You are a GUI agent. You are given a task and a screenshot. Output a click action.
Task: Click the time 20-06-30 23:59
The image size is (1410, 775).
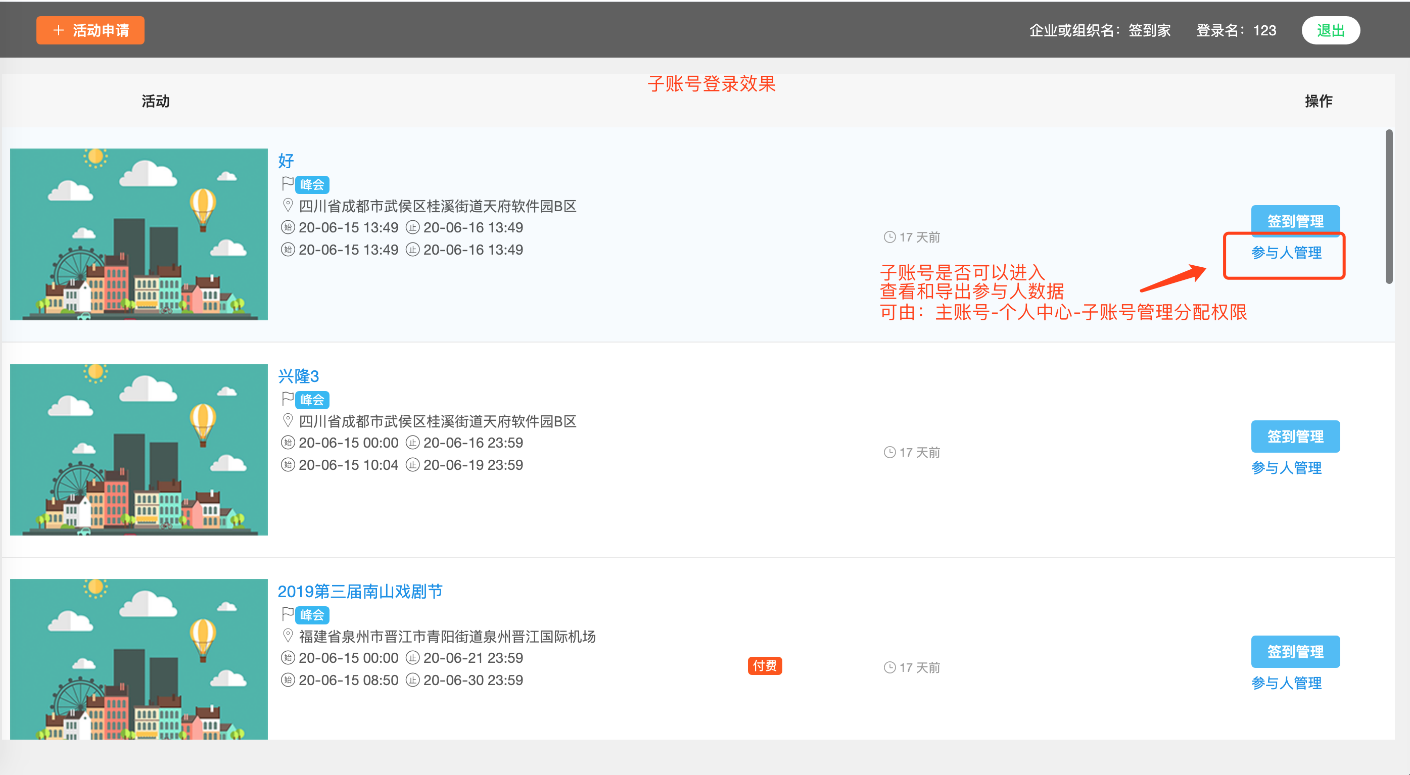473,680
